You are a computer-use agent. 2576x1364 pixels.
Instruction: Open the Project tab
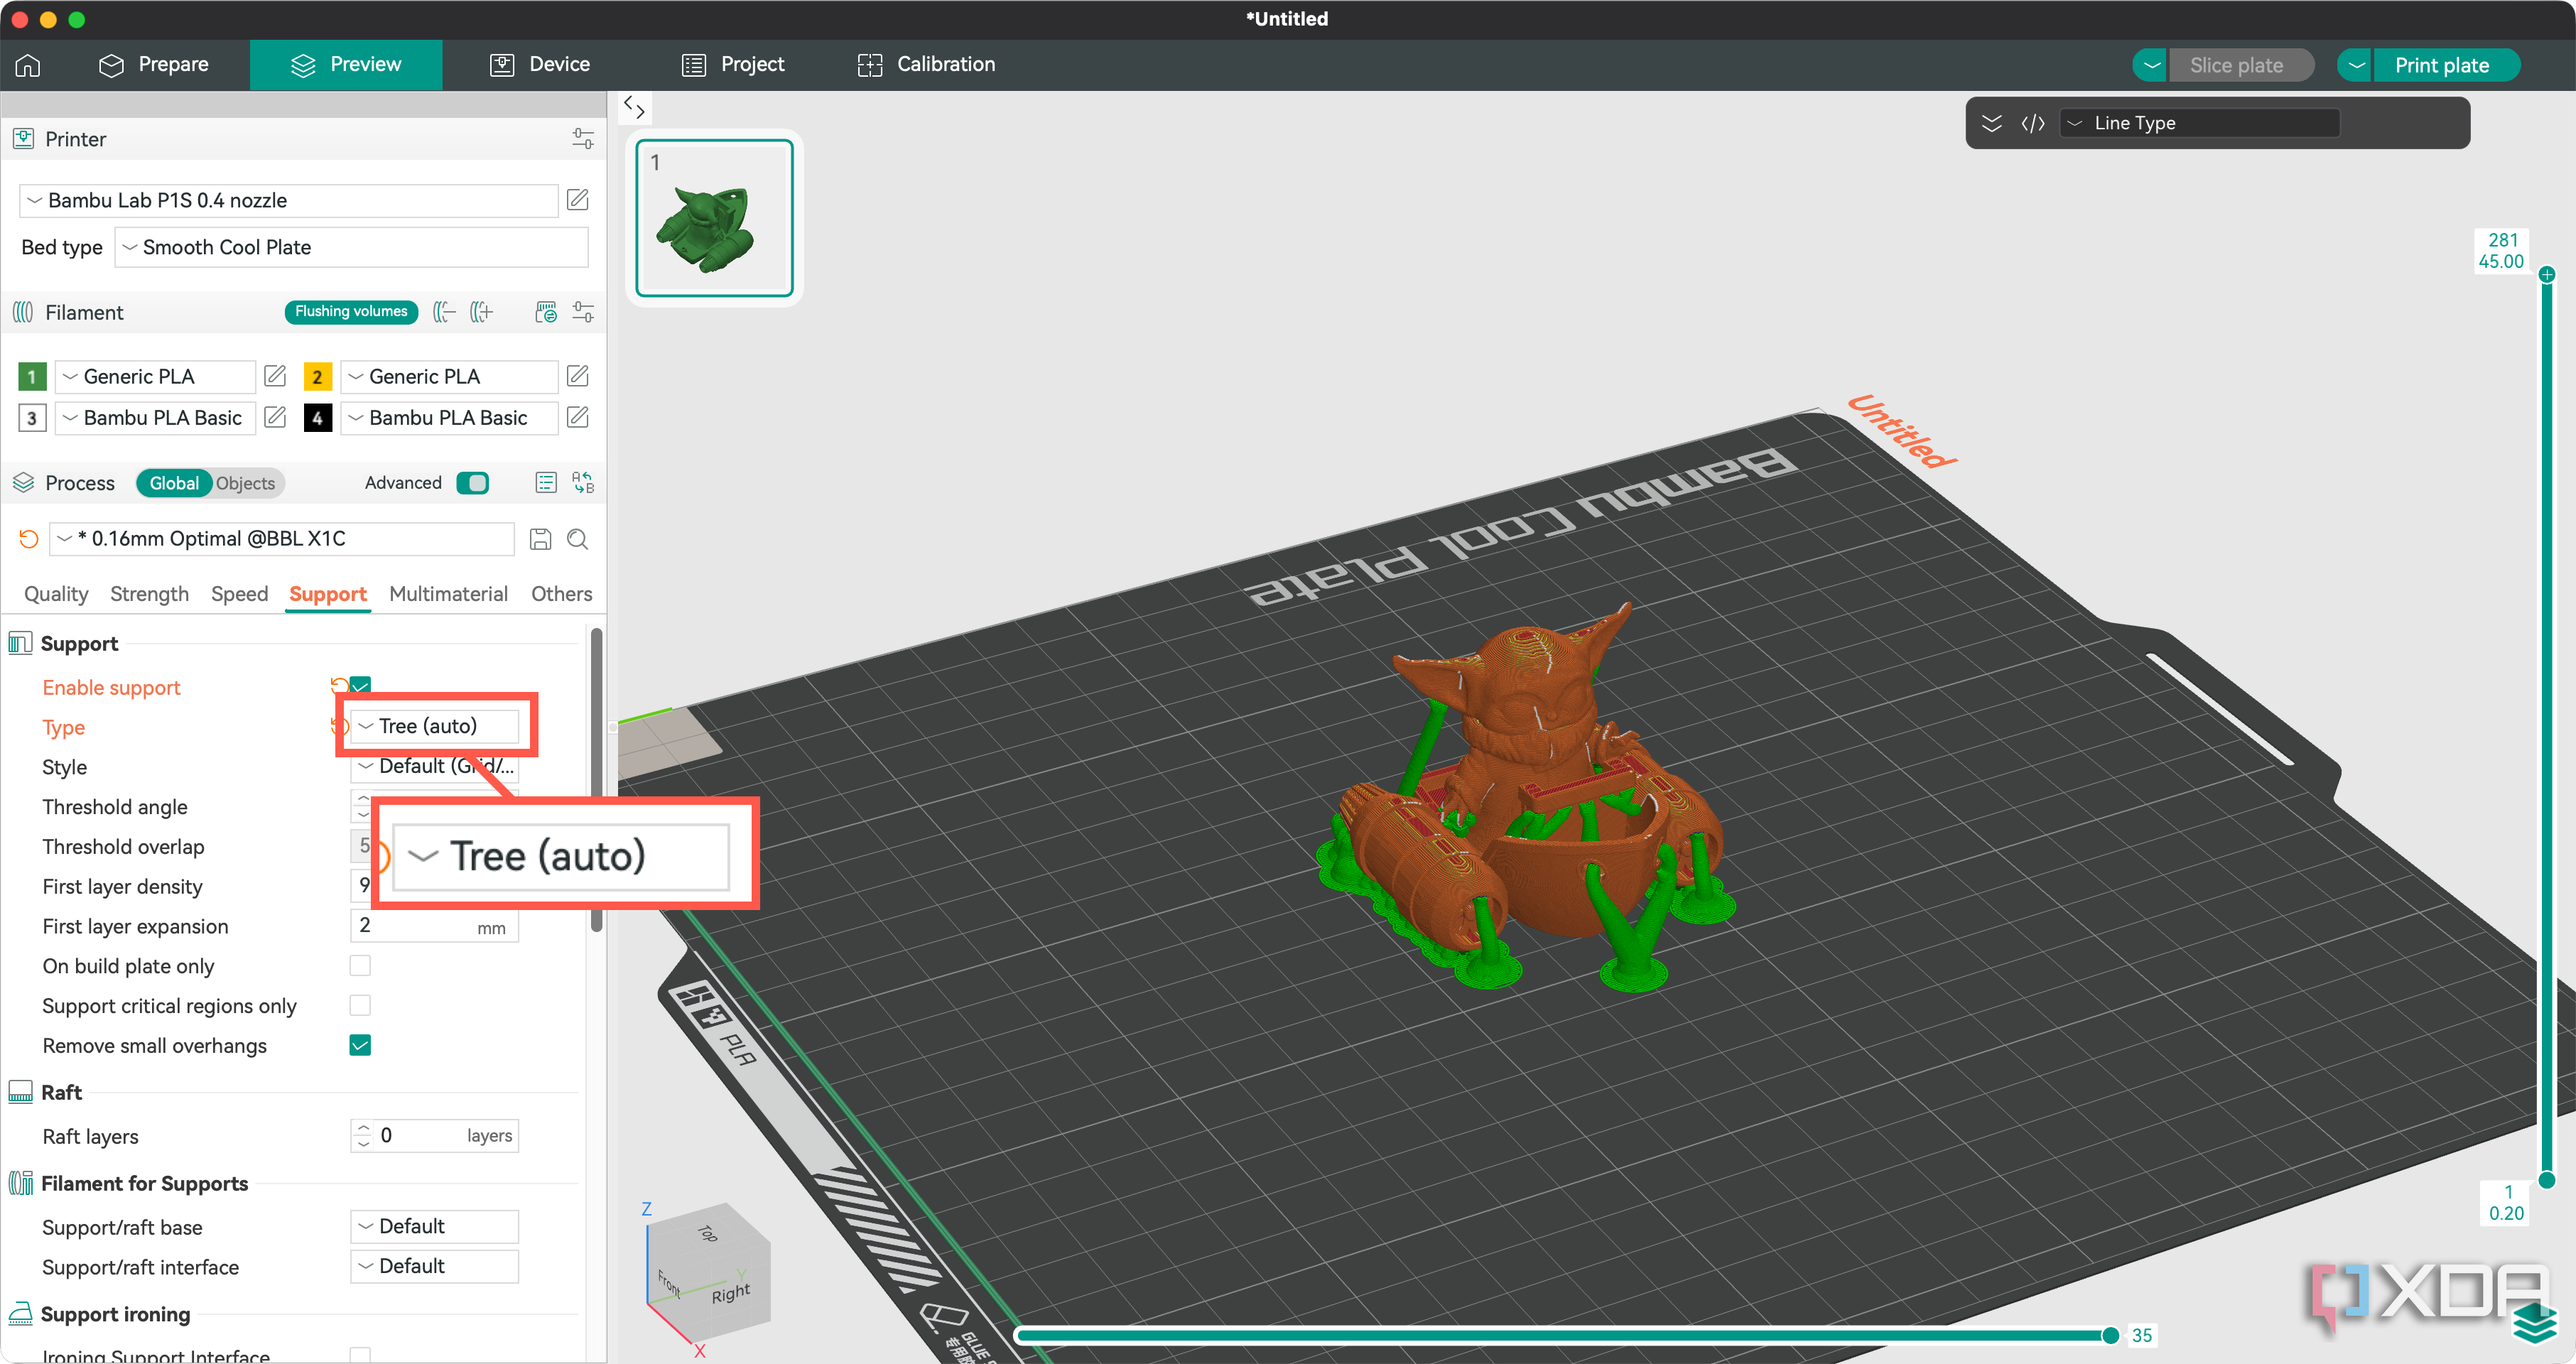point(734,65)
